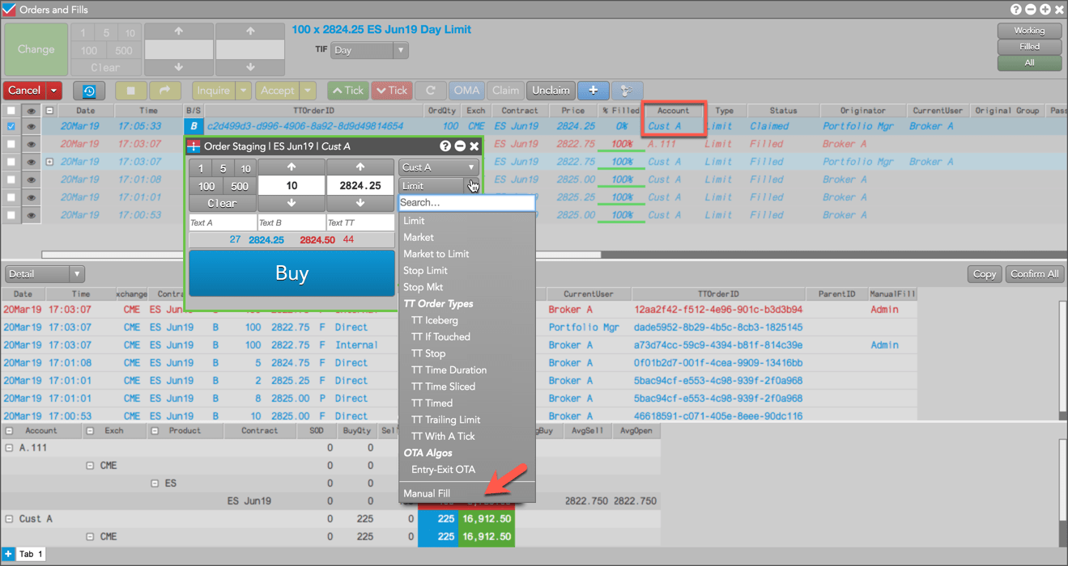Open help icon in Order Staging title
Viewport: 1068px width, 566px height.
coord(445,146)
